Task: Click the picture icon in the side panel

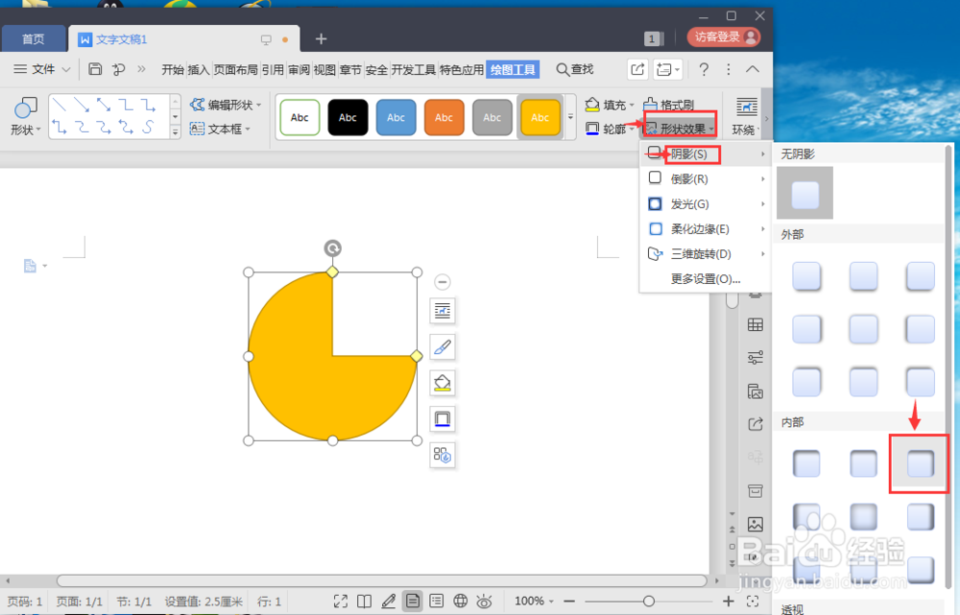Action: click(756, 525)
